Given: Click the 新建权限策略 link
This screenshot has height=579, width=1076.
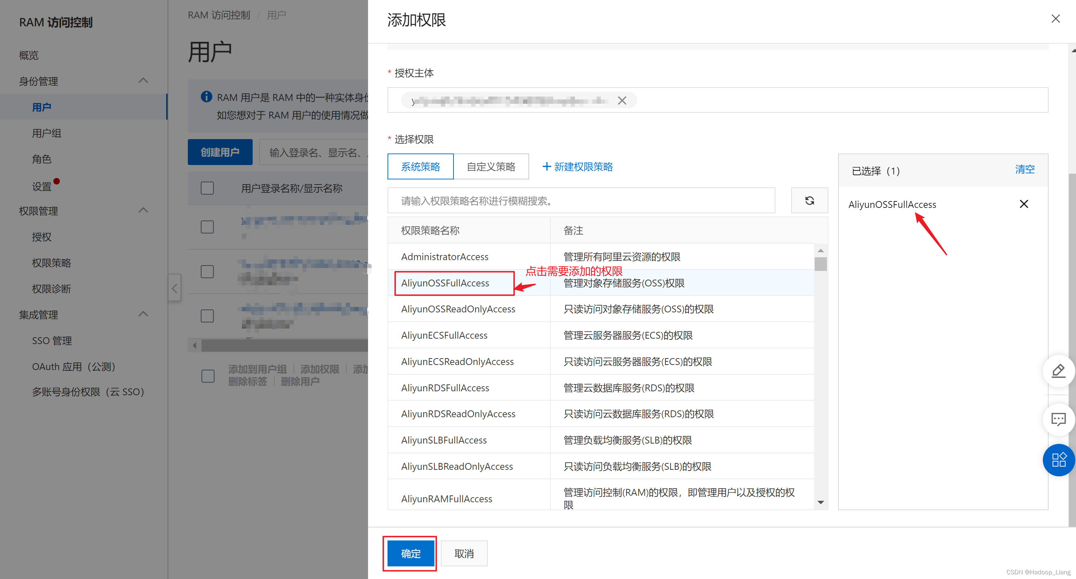Looking at the screenshot, I should pyautogui.click(x=583, y=166).
